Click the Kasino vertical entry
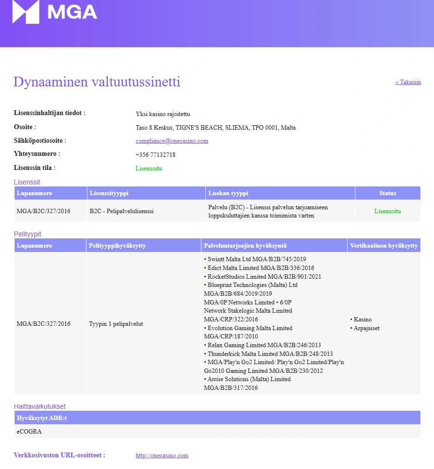Viewport: 434px width, 469px height. tap(361, 319)
